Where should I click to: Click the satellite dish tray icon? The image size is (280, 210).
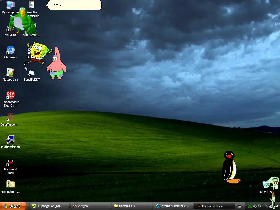tap(255, 206)
